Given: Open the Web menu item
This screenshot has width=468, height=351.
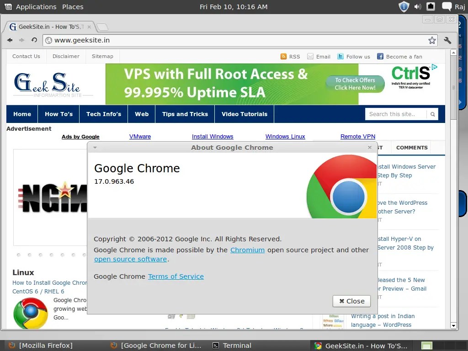Looking at the screenshot, I should (142, 114).
